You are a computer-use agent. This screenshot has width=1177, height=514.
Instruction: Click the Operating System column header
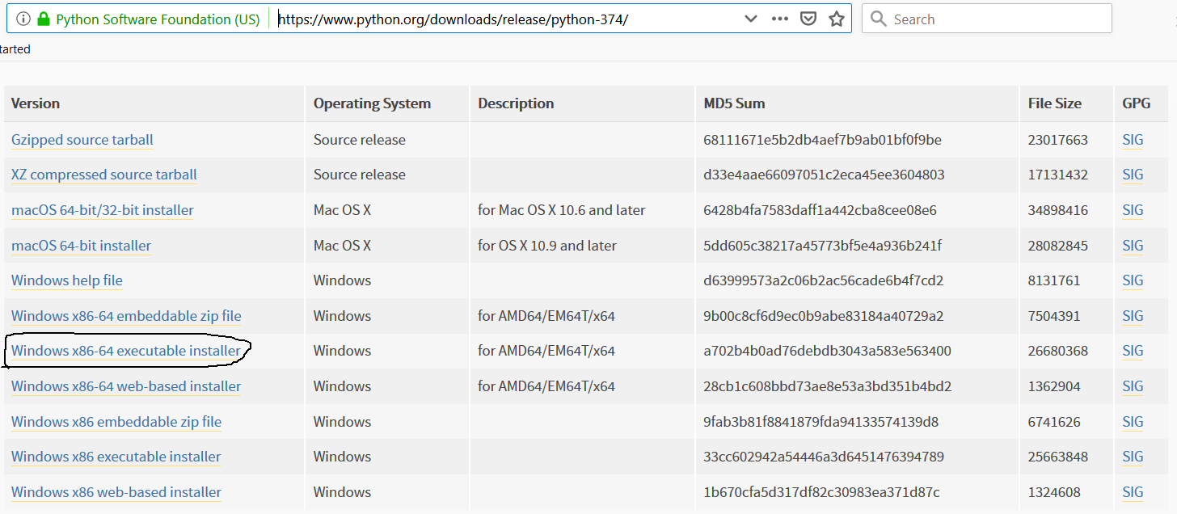(x=372, y=103)
